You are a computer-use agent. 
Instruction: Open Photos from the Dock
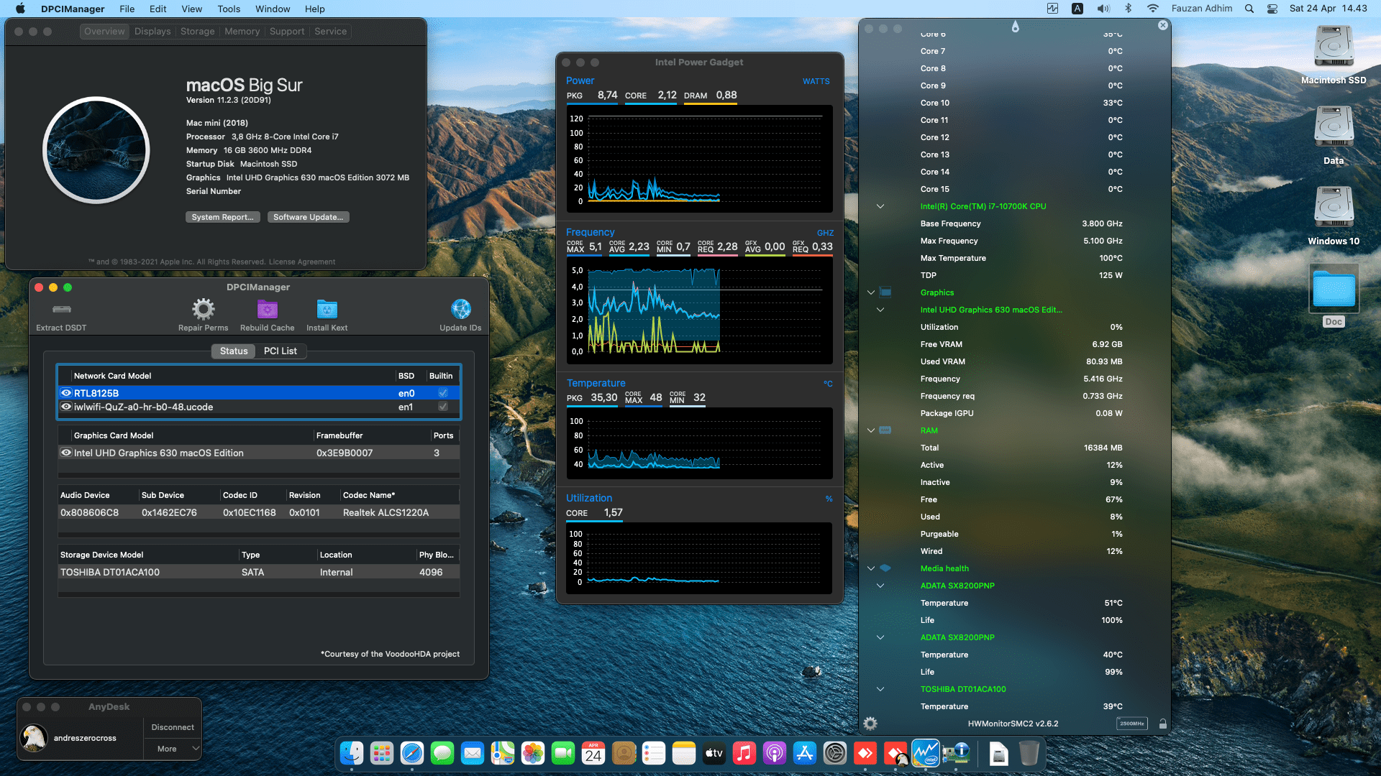(533, 753)
